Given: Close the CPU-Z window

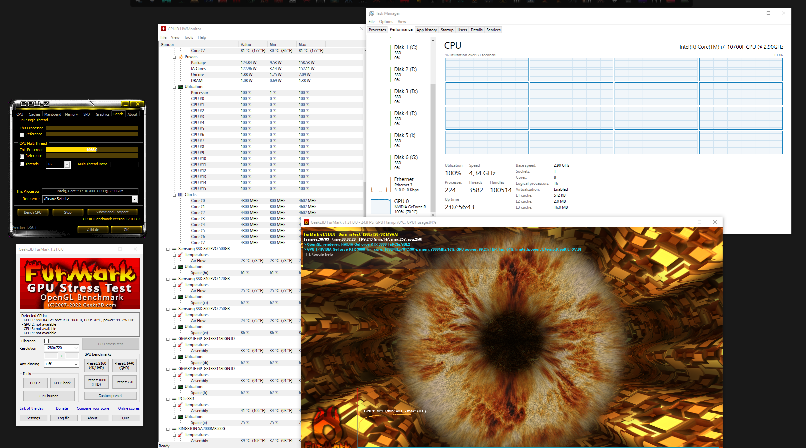Looking at the screenshot, I should click(x=137, y=104).
